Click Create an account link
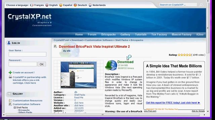This screenshot has height=120, width=215. tap(24, 73)
